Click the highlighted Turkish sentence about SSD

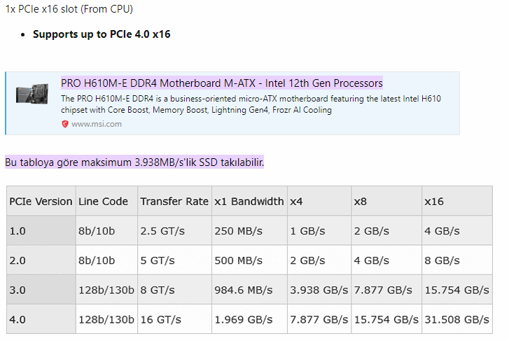[134, 162]
